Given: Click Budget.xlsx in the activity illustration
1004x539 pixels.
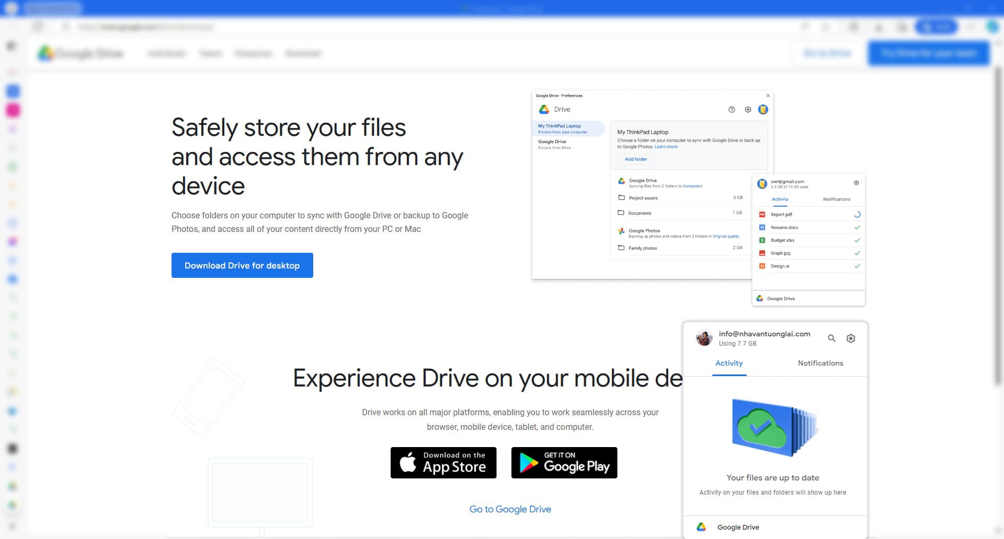Looking at the screenshot, I should click(809, 240).
